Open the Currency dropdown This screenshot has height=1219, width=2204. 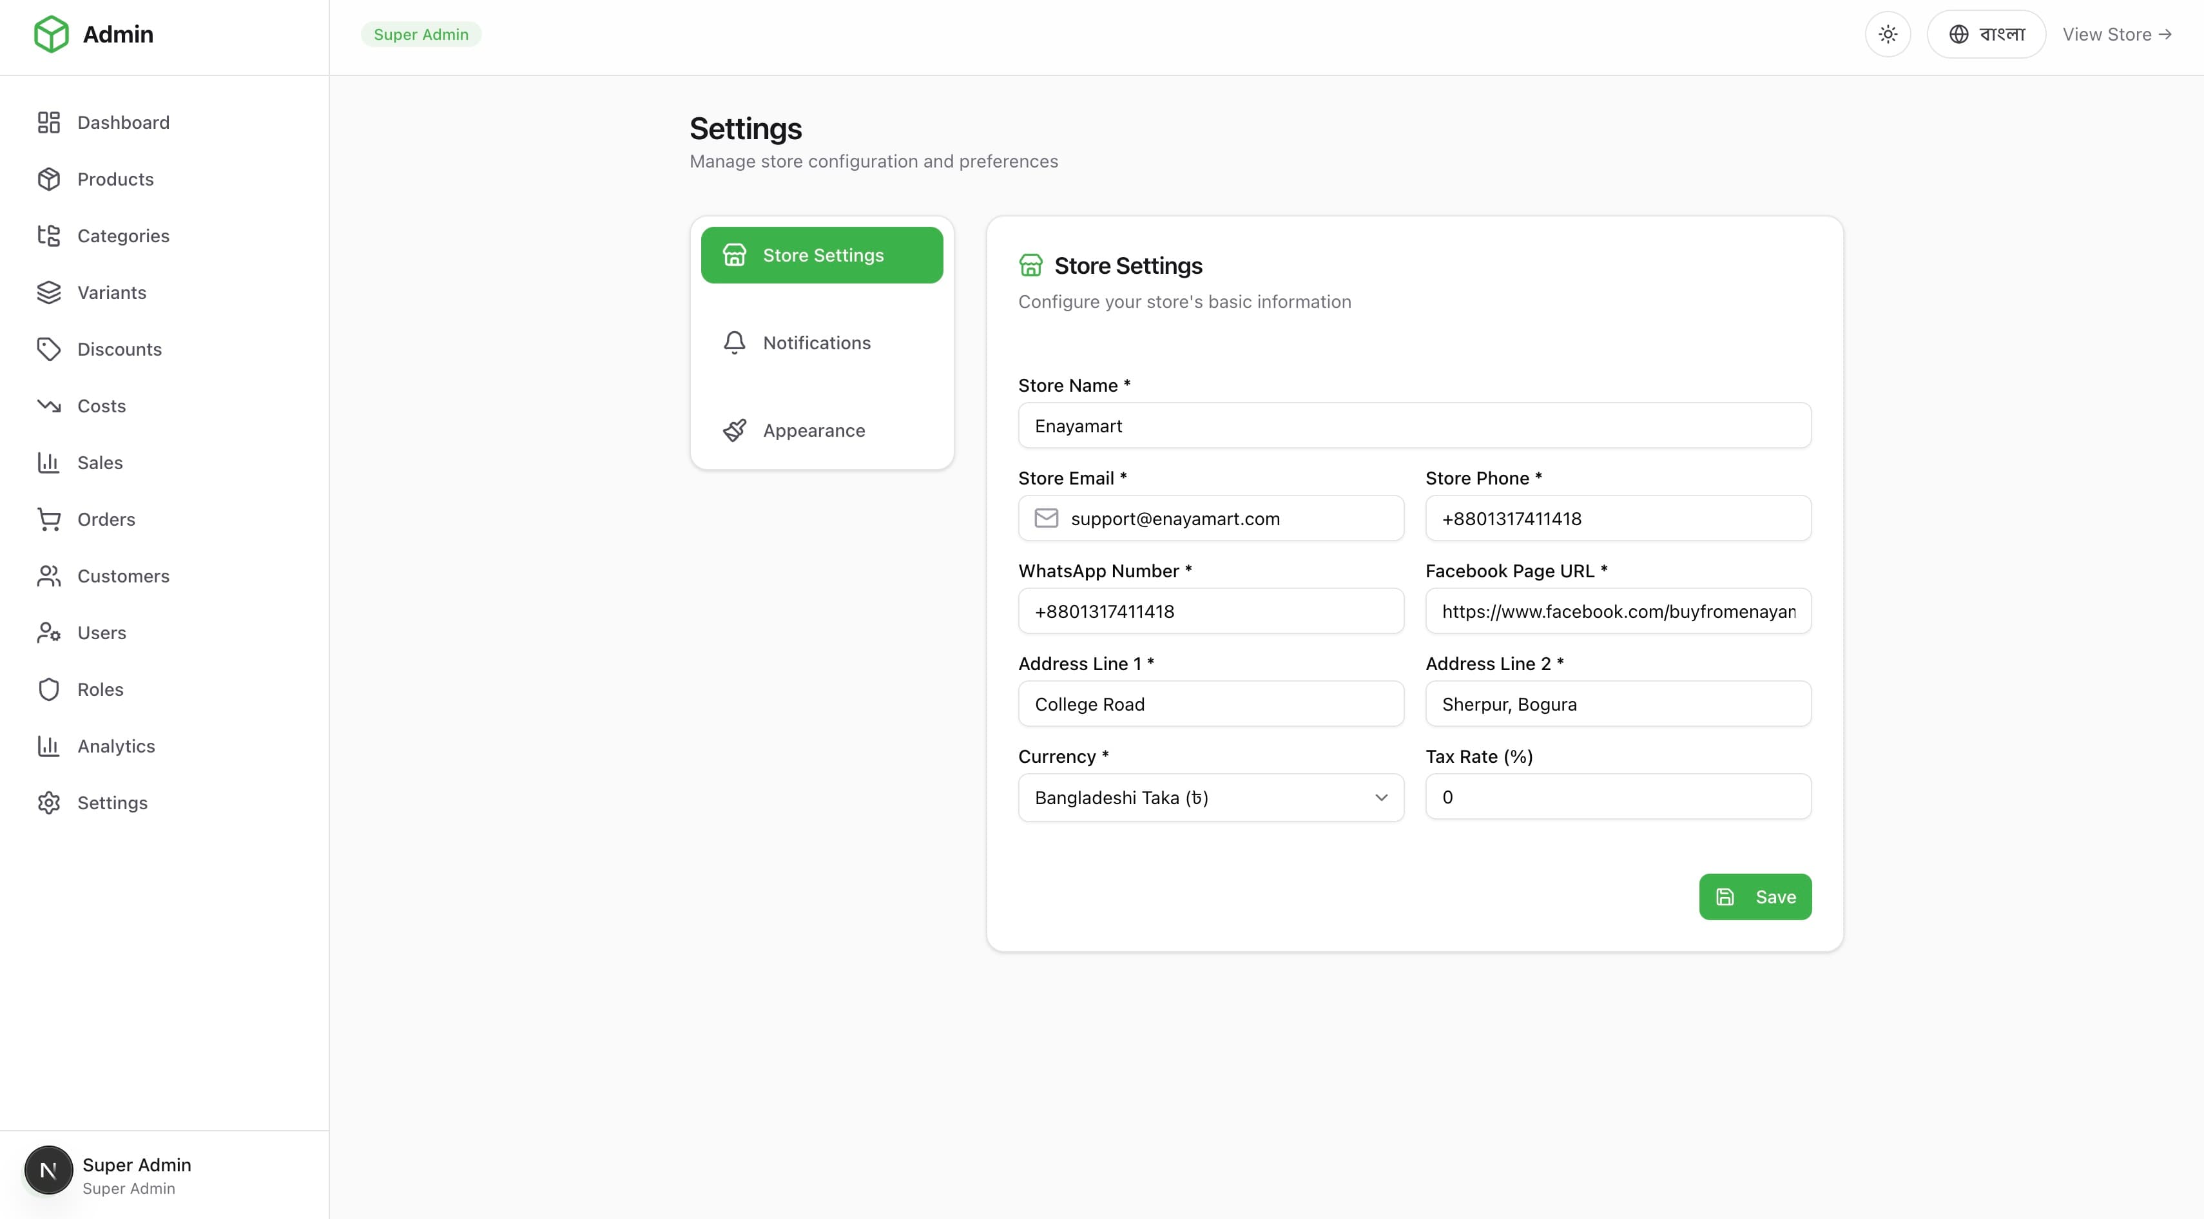[1211, 797]
